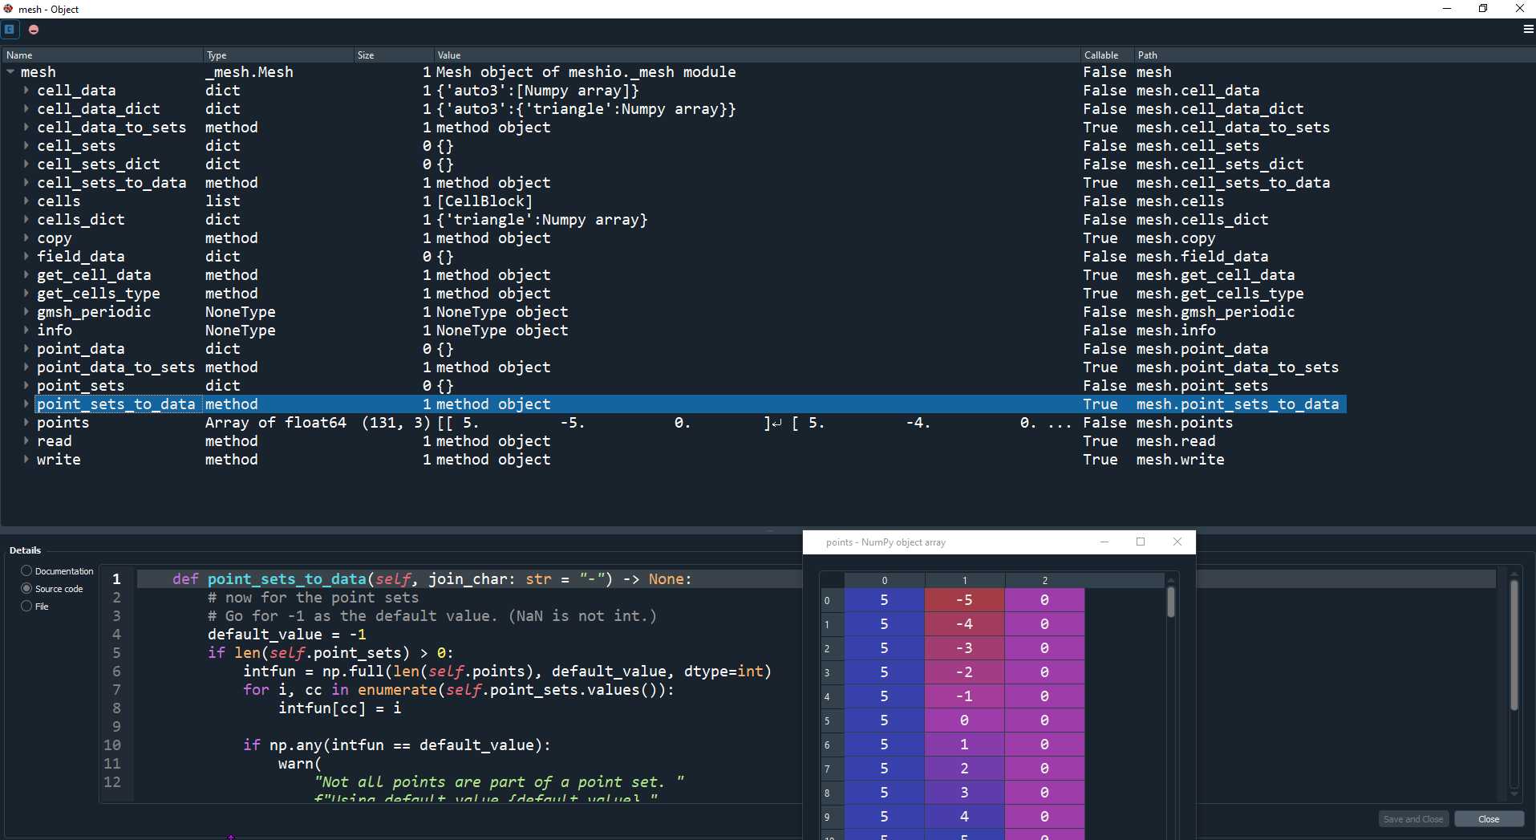Click the 4 cell in array row 9
Screen dimensions: 1536x840
click(x=964, y=817)
